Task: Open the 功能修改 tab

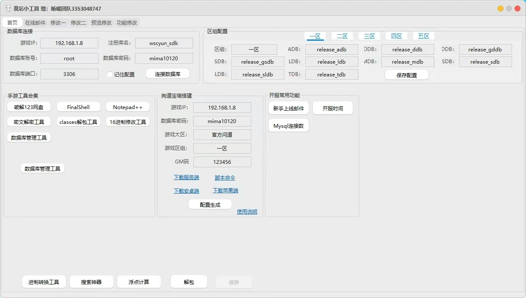Action: 127,22
